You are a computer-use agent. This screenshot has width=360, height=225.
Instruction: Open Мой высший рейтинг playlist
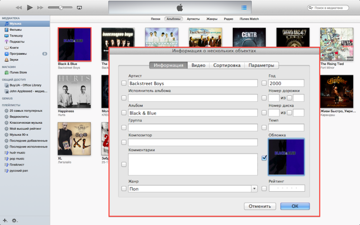(25, 129)
